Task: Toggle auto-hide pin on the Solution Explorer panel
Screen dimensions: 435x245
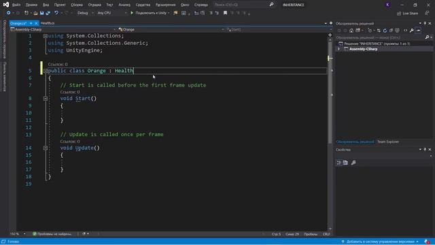Action: tap(425, 23)
